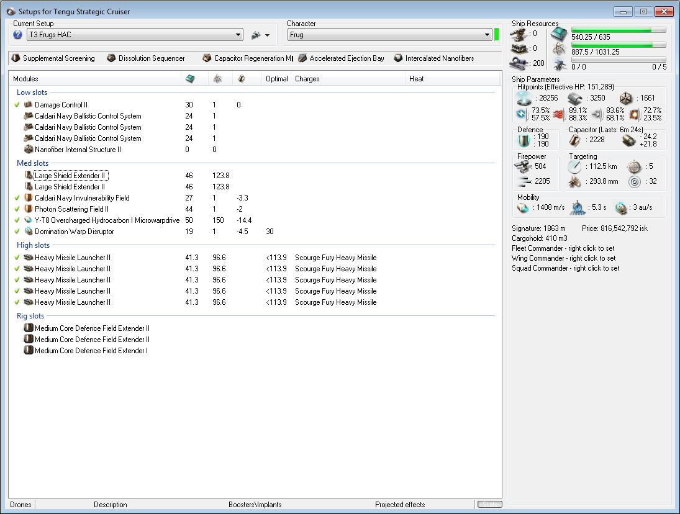The width and height of the screenshot is (680, 514).
Task: Click the Damage Control II module icon
Action: 28,104
